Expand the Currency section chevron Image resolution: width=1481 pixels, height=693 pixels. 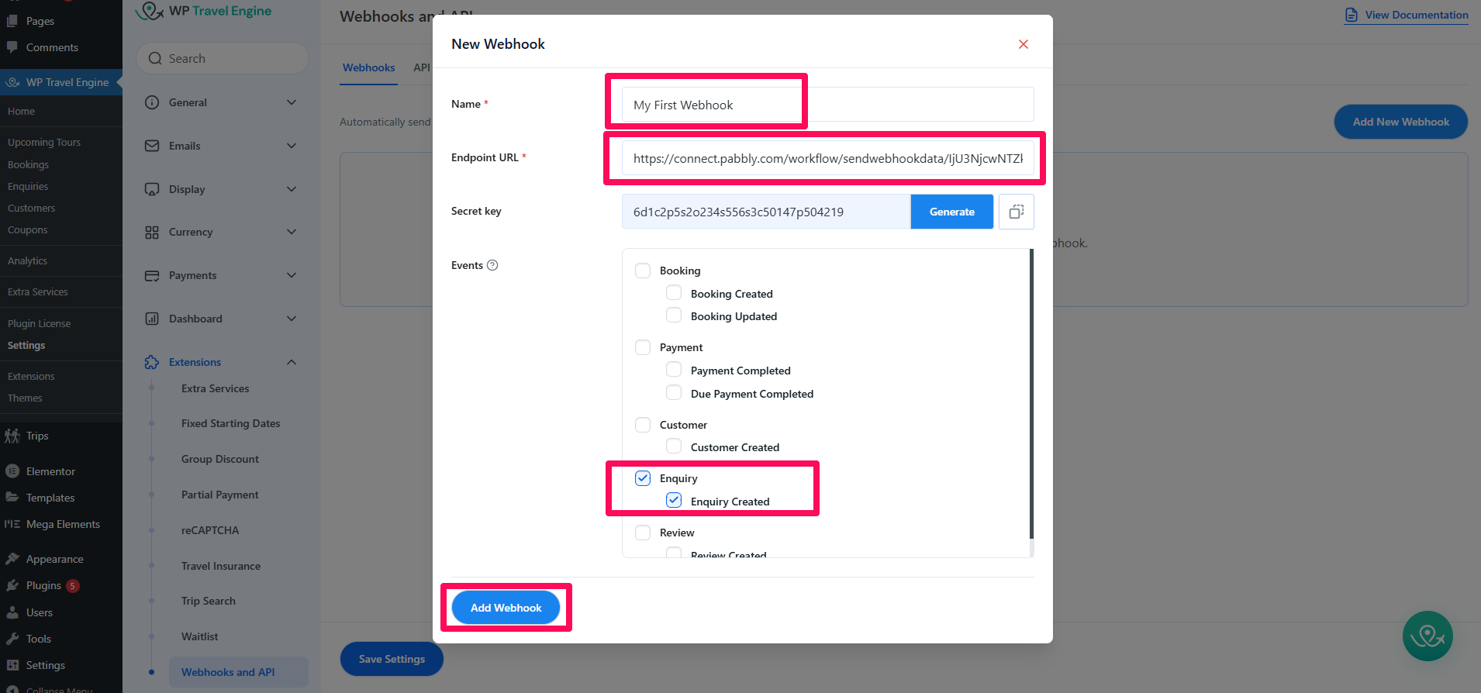(x=292, y=232)
